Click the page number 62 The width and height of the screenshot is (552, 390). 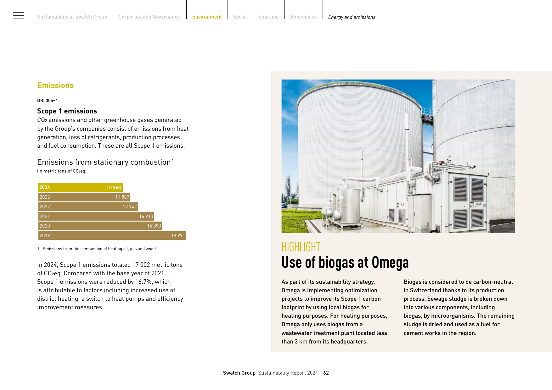point(326,373)
